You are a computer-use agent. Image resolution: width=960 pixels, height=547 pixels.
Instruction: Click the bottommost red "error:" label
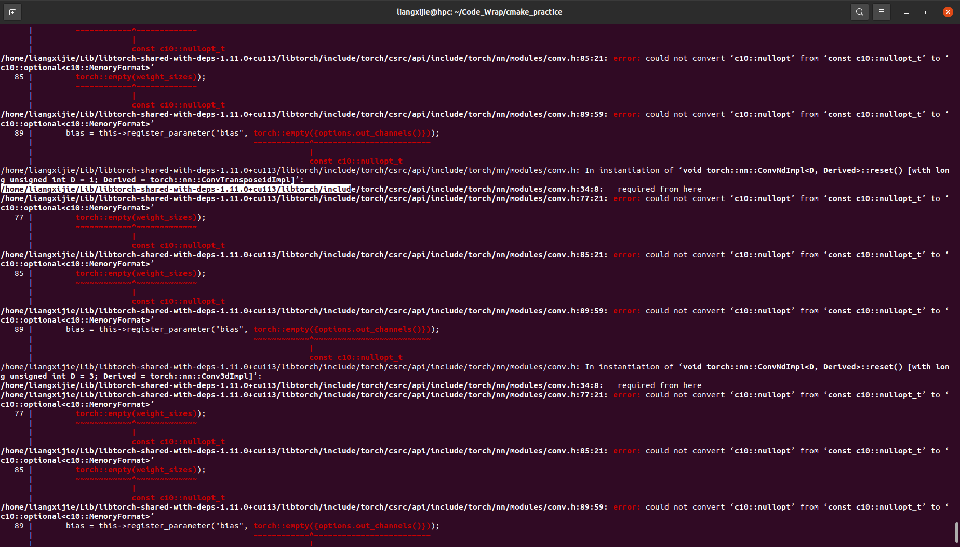coord(626,507)
